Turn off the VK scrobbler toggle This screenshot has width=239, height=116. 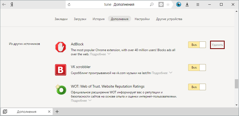point(197,68)
